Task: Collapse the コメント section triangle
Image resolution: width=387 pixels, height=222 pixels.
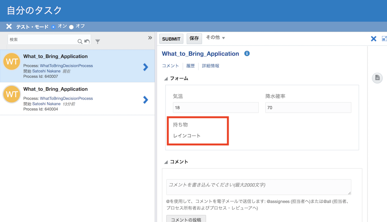Action: 166,162
